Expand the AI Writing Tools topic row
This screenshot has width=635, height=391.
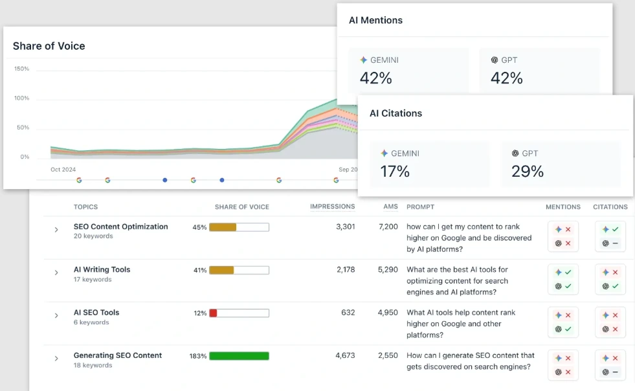pyautogui.click(x=56, y=273)
